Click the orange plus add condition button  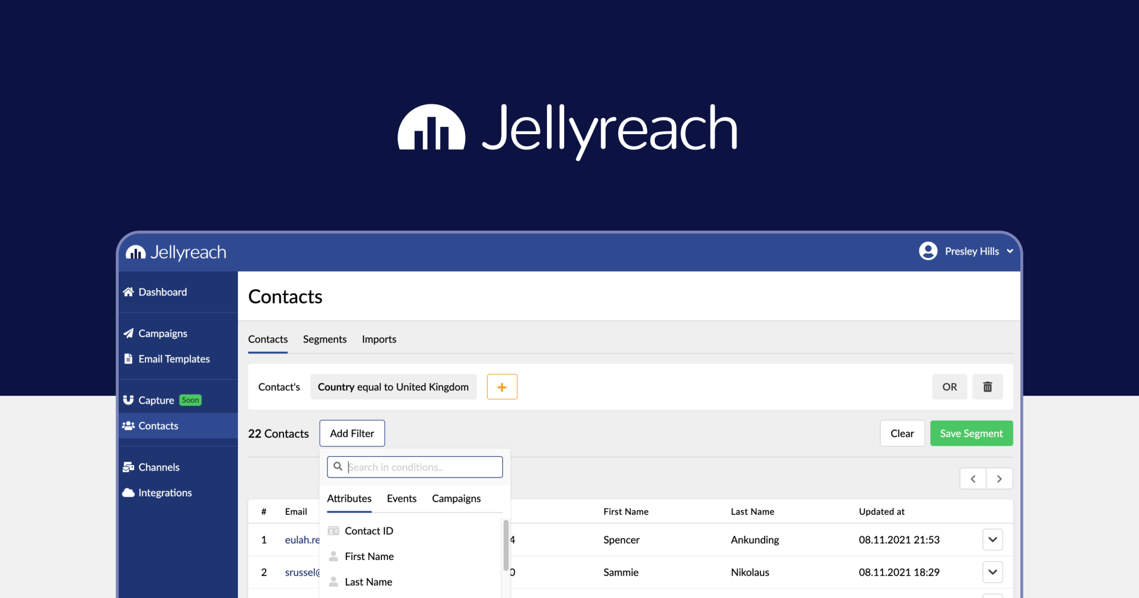point(502,387)
